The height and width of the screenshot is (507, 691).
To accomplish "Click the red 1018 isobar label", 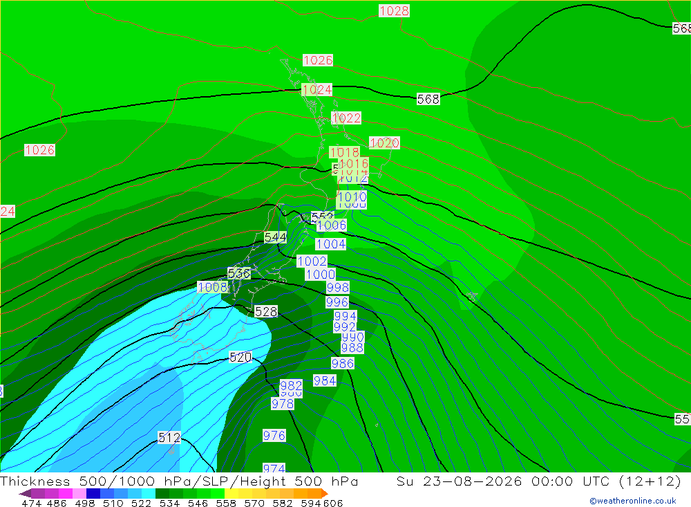I will tap(344, 151).
